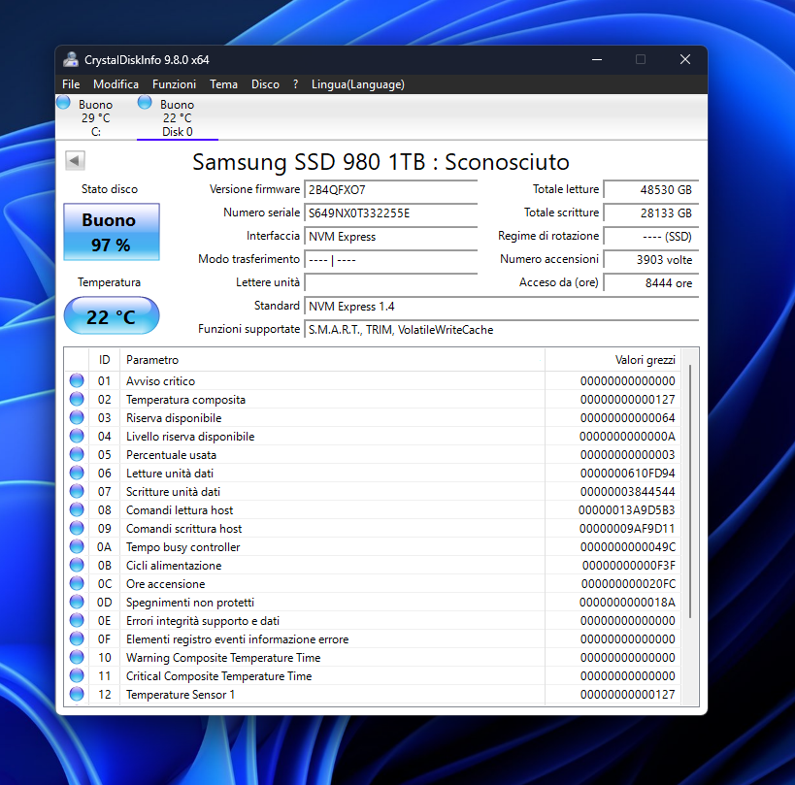Click the status orb for Livello riserva disponibile
This screenshot has width=795, height=785.
tap(77, 436)
